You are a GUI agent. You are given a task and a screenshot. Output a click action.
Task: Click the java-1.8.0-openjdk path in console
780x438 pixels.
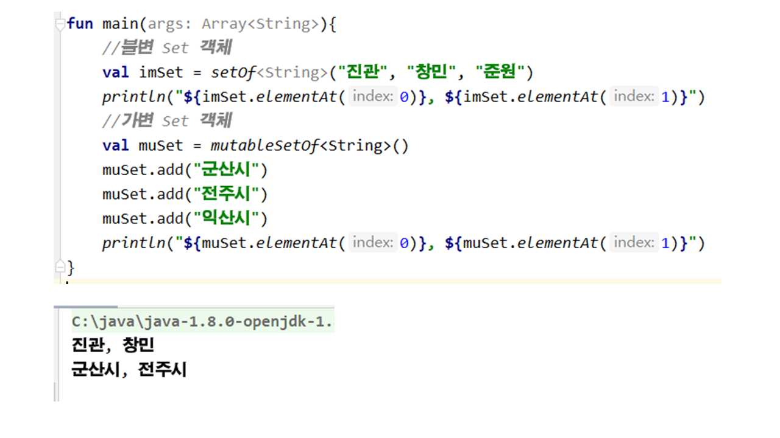(x=202, y=322)
